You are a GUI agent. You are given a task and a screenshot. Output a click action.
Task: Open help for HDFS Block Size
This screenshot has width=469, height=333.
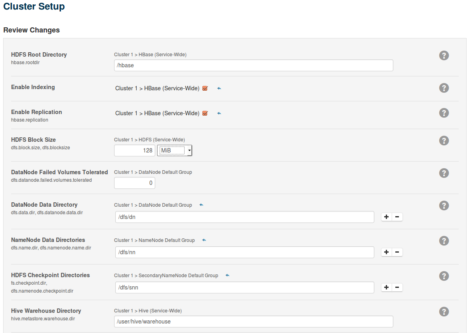444,141
